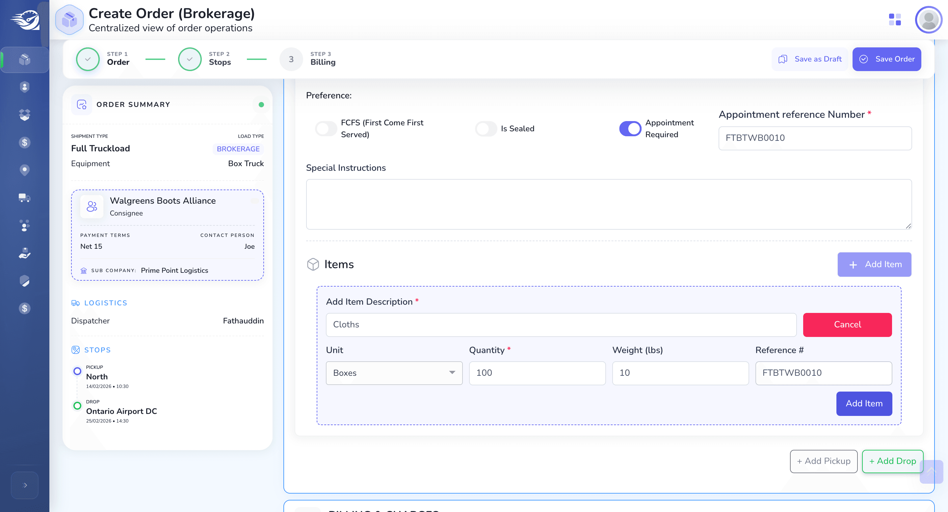
Task: Open the location pin sidebar icon
Action: coord(25,170)
